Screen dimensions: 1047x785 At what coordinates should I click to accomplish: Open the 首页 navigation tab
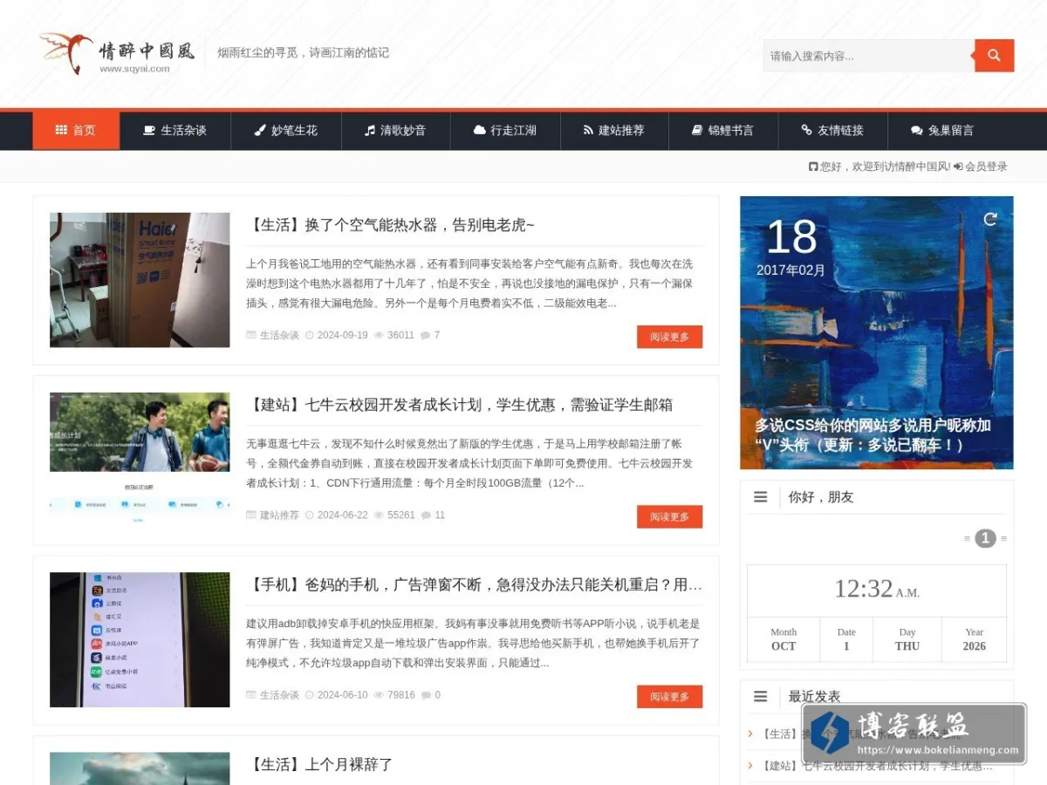click(76, 131)
